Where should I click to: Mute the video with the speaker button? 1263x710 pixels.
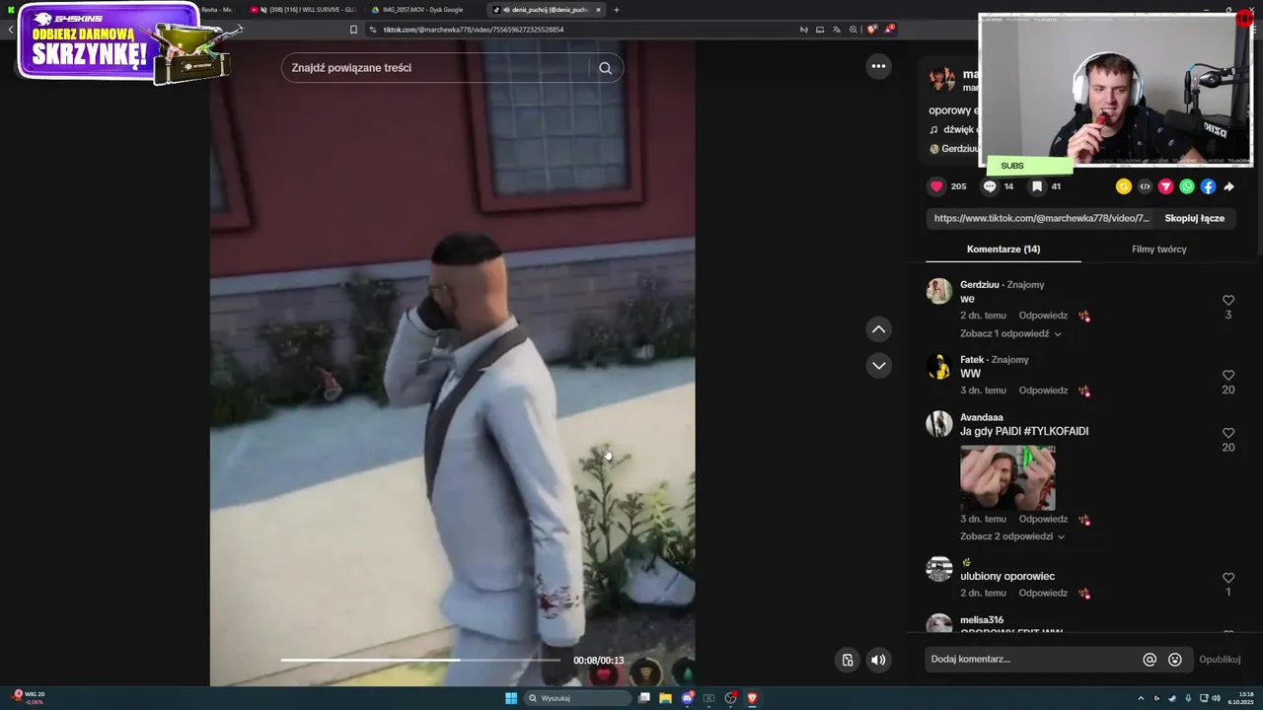click(x=878, y=660)
